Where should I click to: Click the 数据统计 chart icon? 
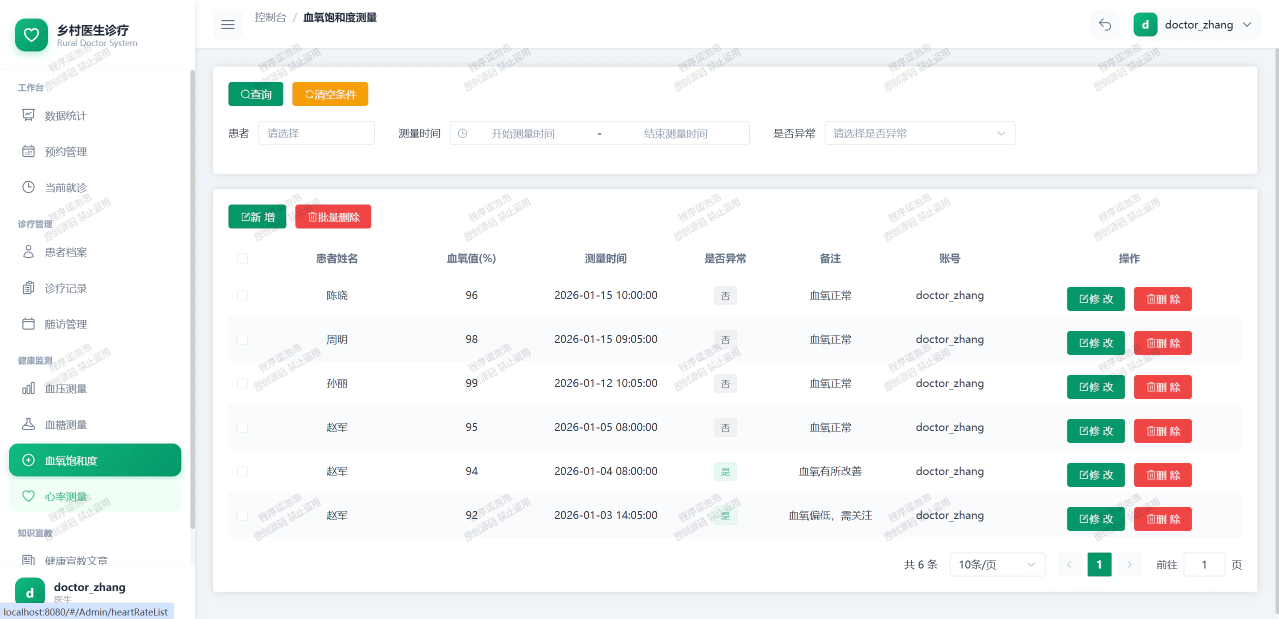click(x=28, y=115)
